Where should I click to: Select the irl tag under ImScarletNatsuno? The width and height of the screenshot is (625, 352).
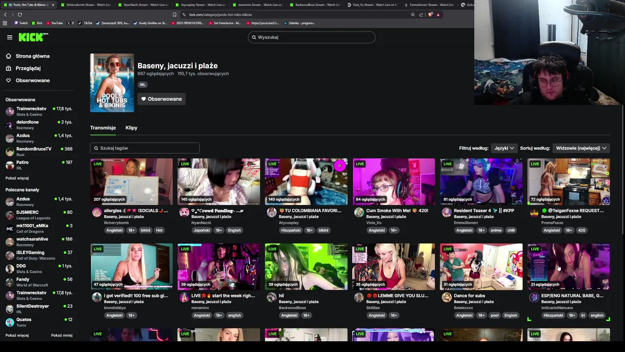pyautogui.click(x=583, y=315)
